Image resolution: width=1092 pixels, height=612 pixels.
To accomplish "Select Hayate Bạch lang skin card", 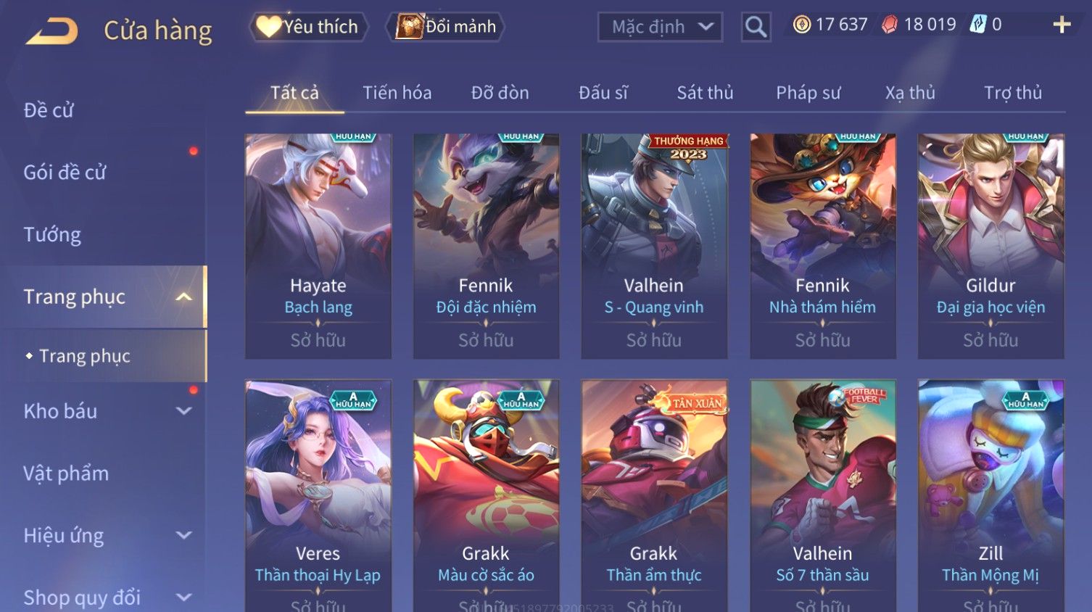I will click(x=318, y=246).
